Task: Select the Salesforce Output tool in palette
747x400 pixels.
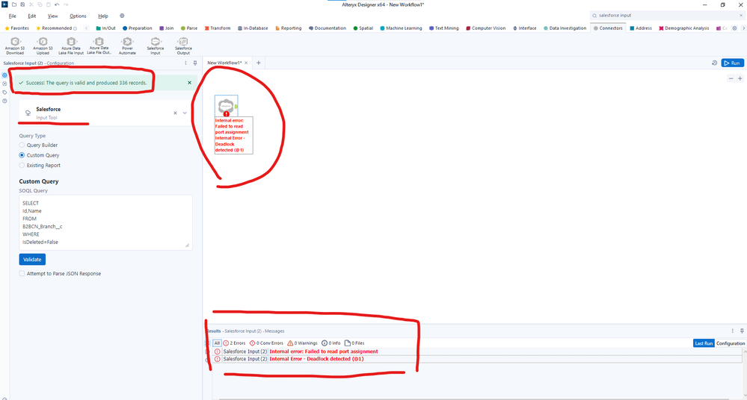Action: tap(183, 46)
